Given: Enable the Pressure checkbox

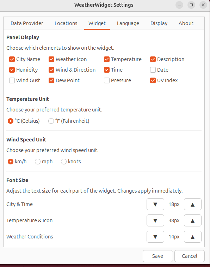Looking at the screenshot, I should pyautogui.click(x=107, y=80).
